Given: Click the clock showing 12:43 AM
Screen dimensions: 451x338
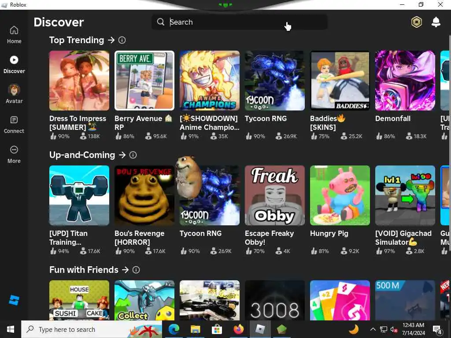Looking at the screenshot, I should [x=413, y=325].
